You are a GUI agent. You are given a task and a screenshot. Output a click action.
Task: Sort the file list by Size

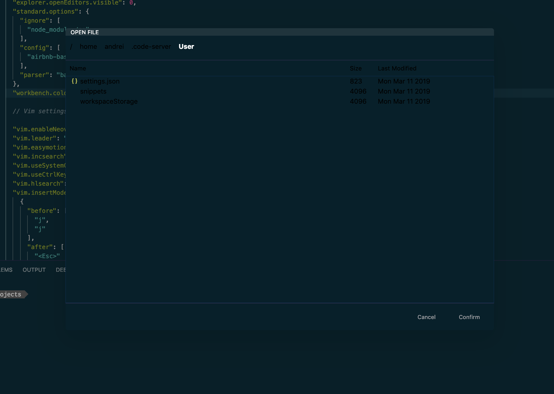(356, 68)
